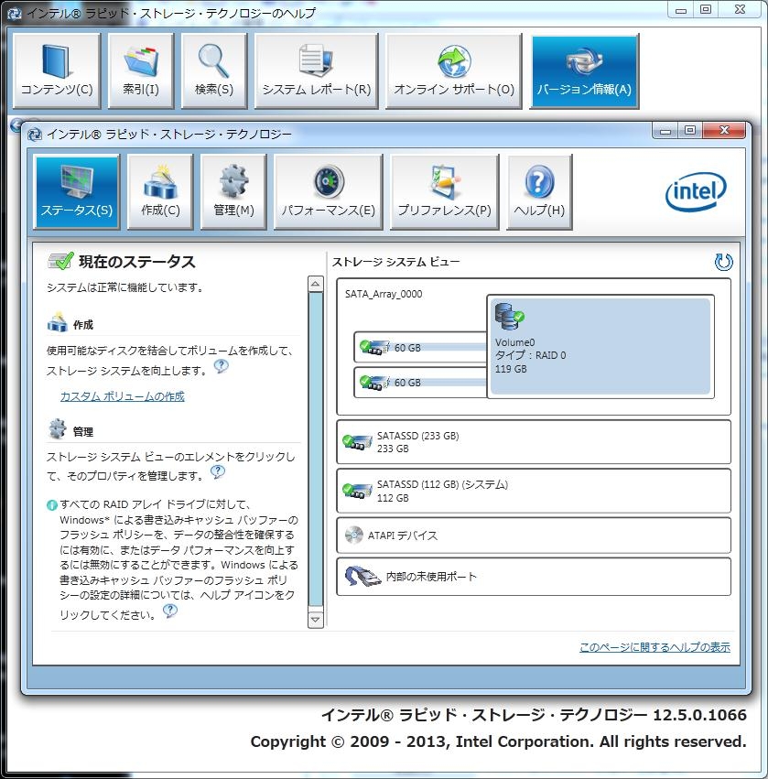Maximize the Rapid Storage Technology window
This screenshot has height=779, width=768.
(690, 131)
